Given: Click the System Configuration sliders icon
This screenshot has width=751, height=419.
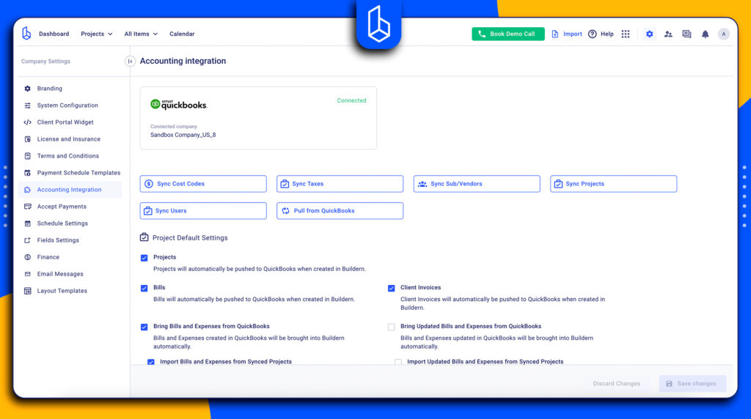Looking at the screenshot, I should (x=27, y=105).
